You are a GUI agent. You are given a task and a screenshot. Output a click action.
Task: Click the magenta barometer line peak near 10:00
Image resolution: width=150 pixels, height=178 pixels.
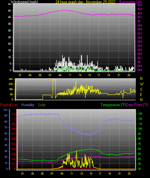coord(64,10)
